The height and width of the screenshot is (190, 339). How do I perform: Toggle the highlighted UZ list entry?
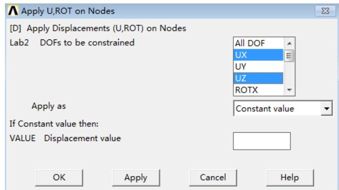[258, 78]
